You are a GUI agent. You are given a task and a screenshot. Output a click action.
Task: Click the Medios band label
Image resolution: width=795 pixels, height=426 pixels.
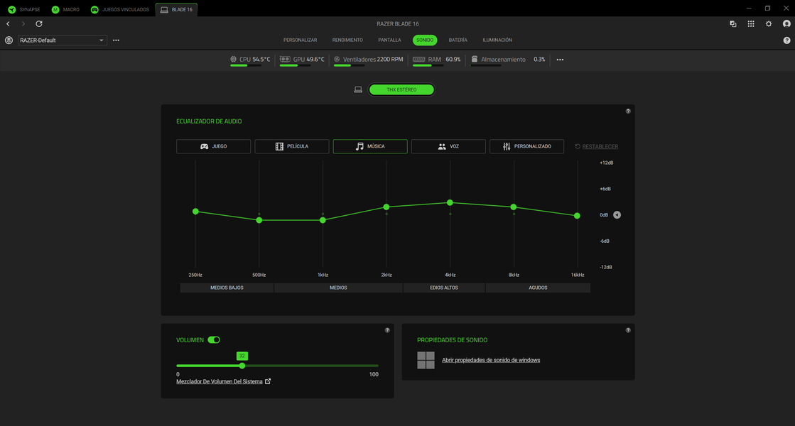[338, 288]
